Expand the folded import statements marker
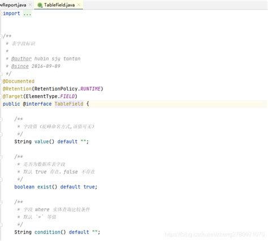This screenshot has height=241, width=268. pyautogui.click(x=1, y=14)
